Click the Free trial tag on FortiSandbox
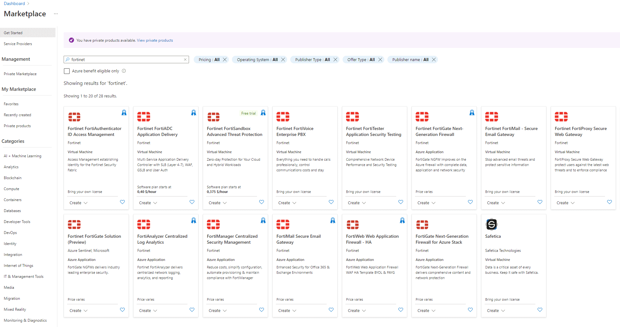This screenshot has width=620, height=327. (x=248, y=113)
